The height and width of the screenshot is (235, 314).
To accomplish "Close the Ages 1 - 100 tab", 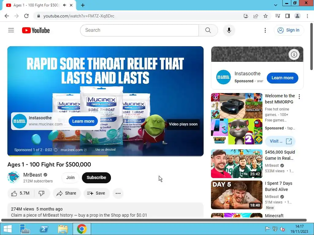I will click(x=71, y=5).
